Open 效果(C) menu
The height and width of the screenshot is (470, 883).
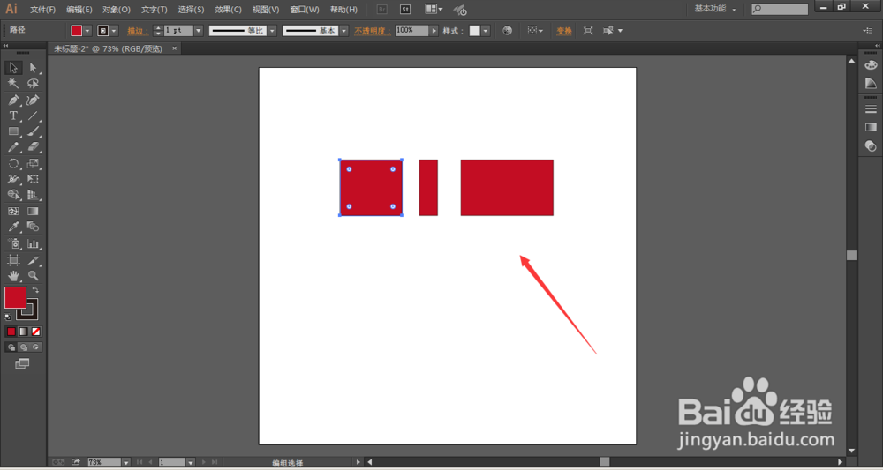pyautogui.click(x=228, y=10)
